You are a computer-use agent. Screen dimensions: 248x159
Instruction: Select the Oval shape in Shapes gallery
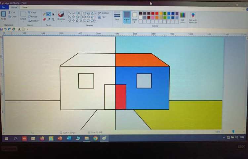point(77,13)
